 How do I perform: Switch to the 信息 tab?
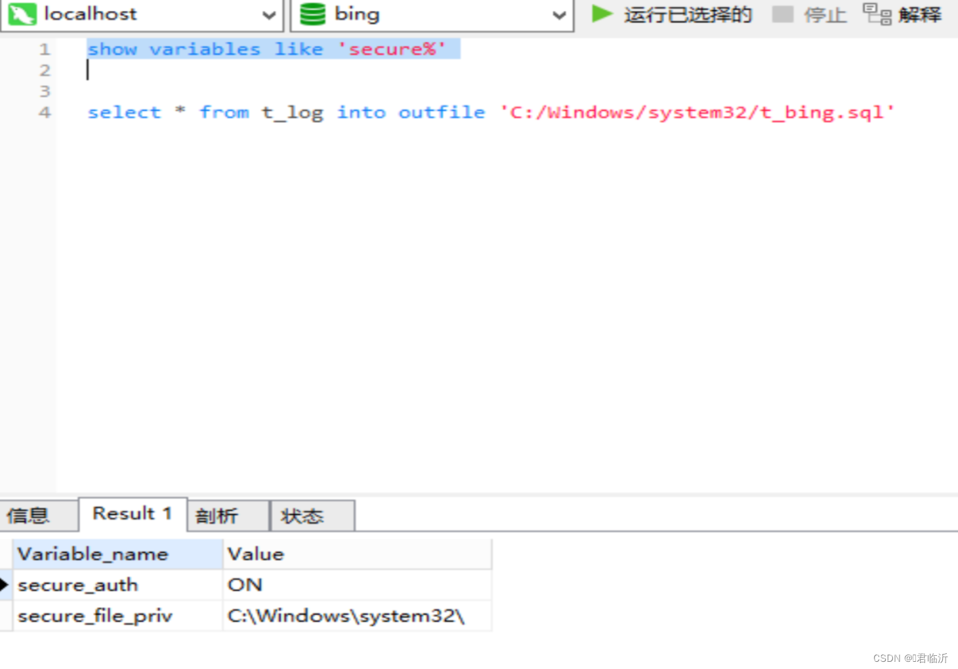(39, 516)
